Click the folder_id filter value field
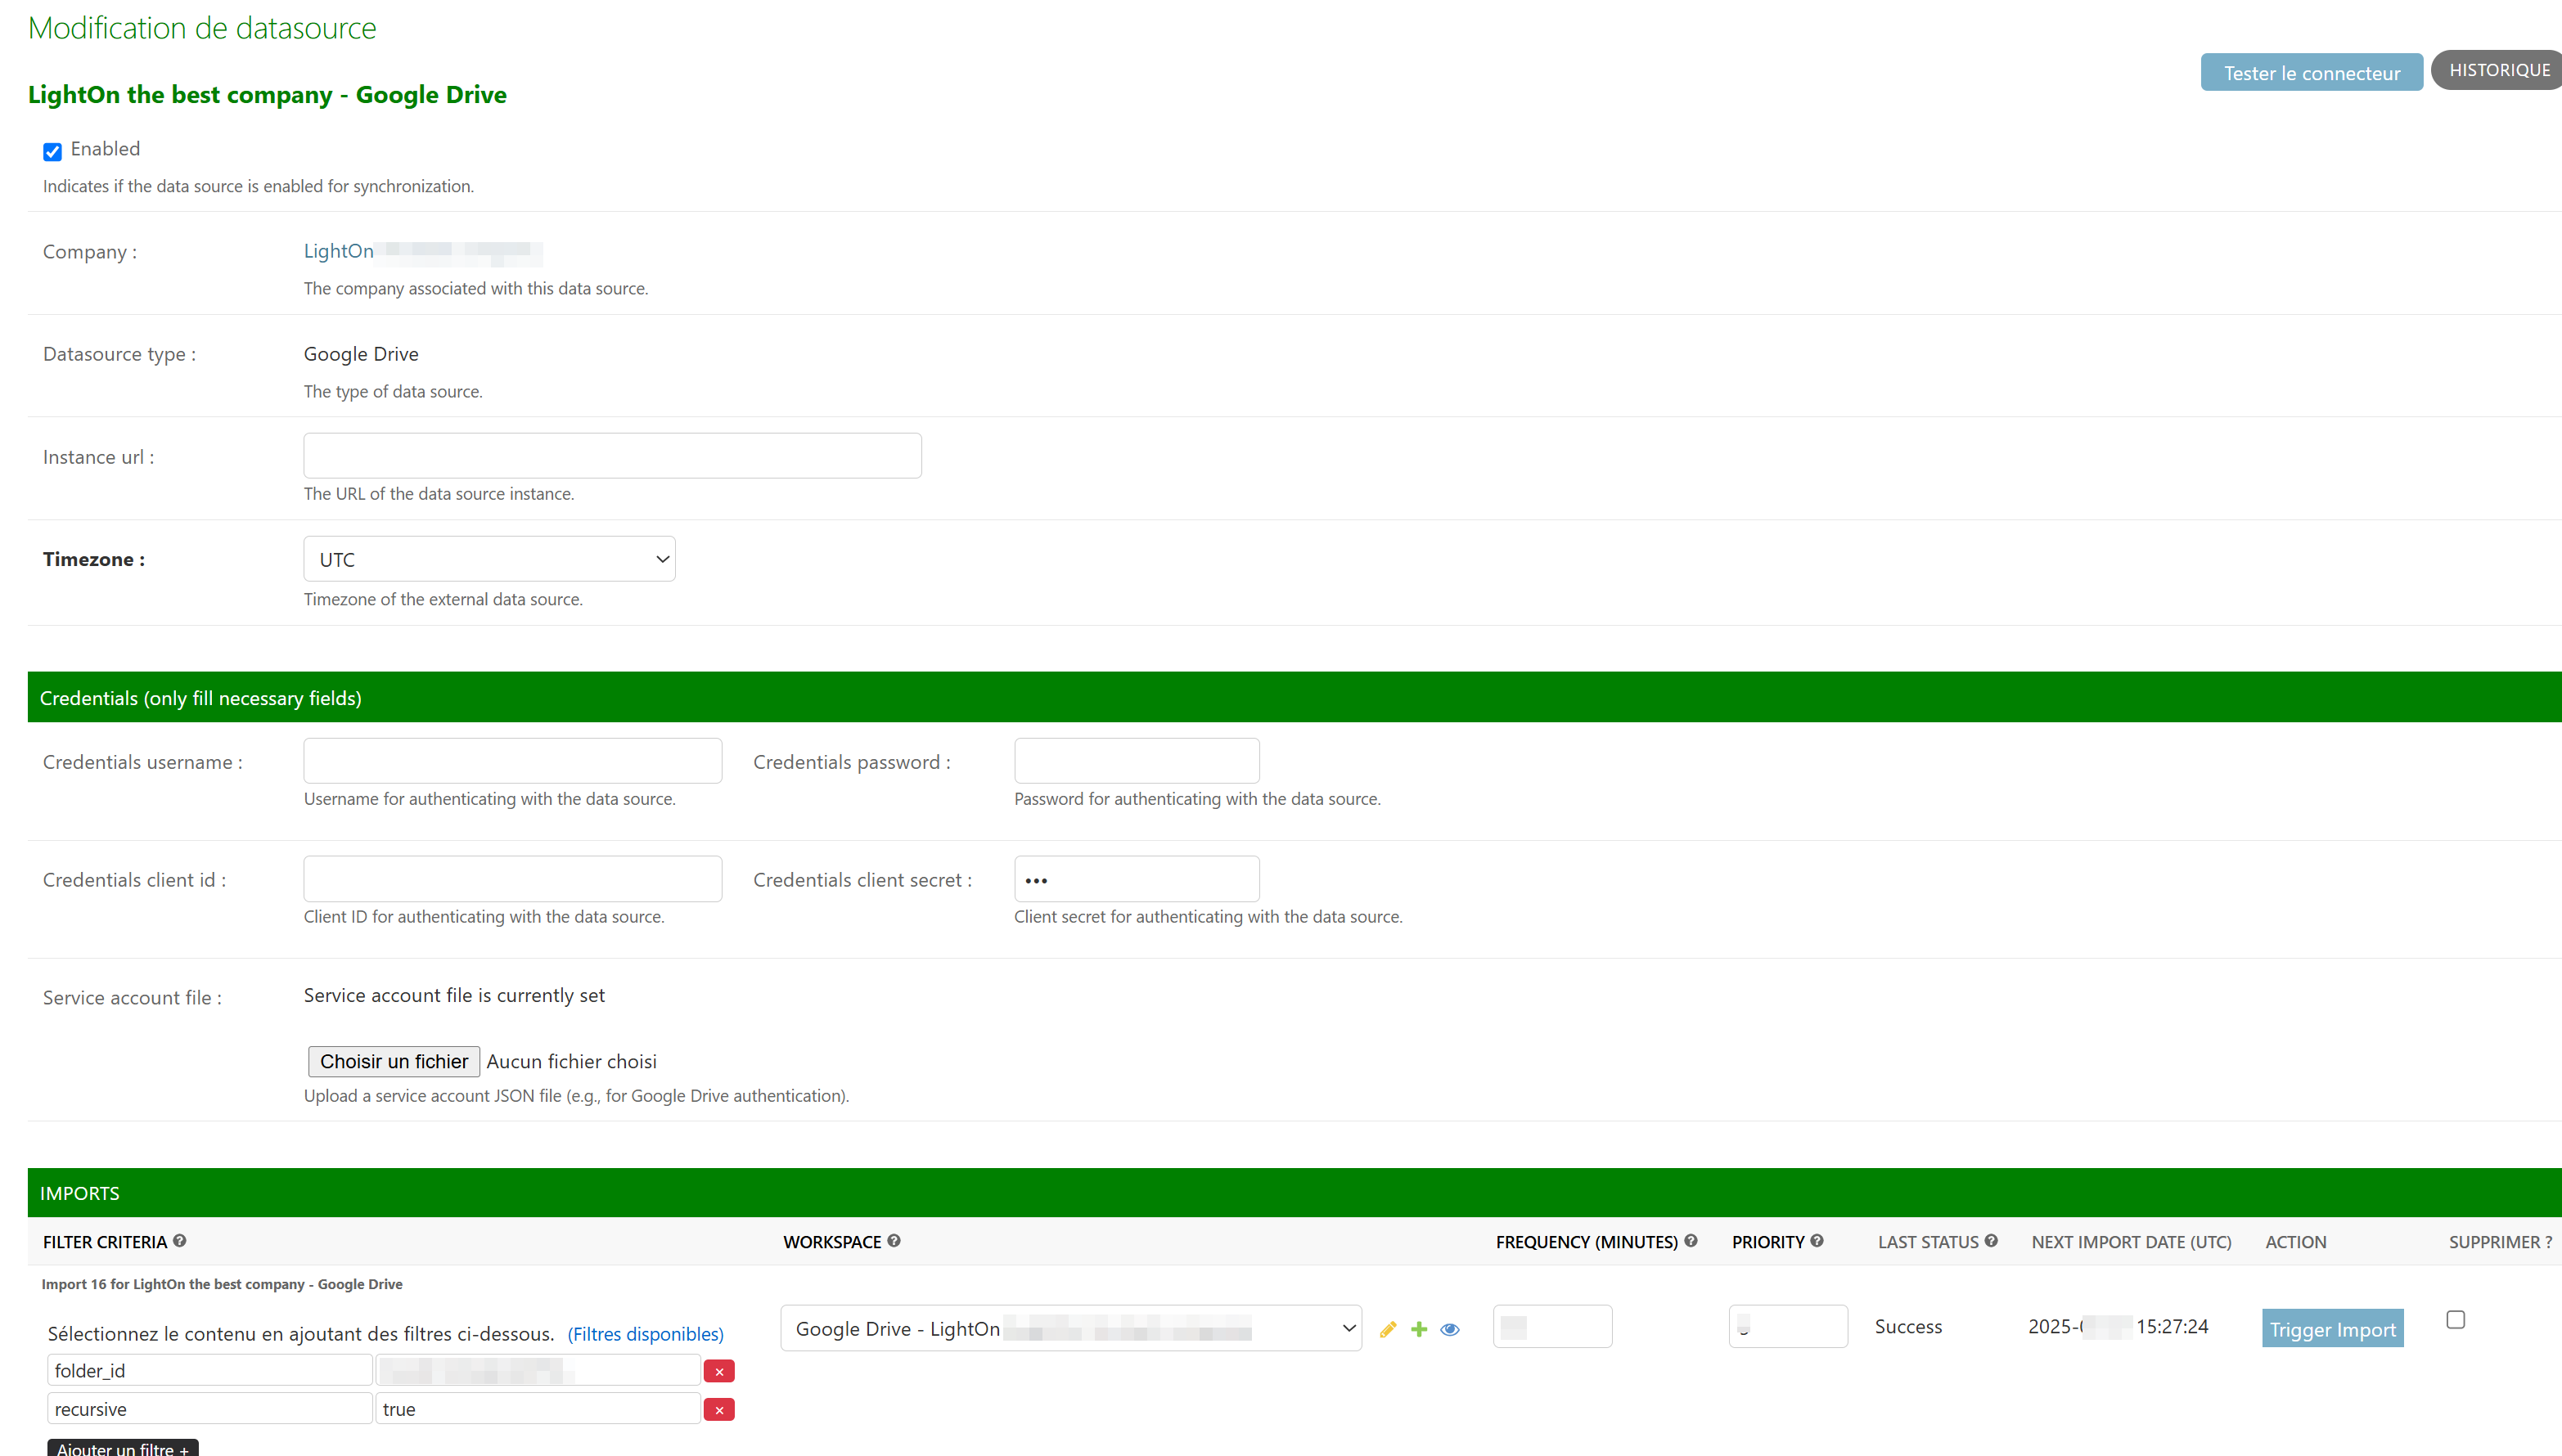 [x=538, y=1370]
